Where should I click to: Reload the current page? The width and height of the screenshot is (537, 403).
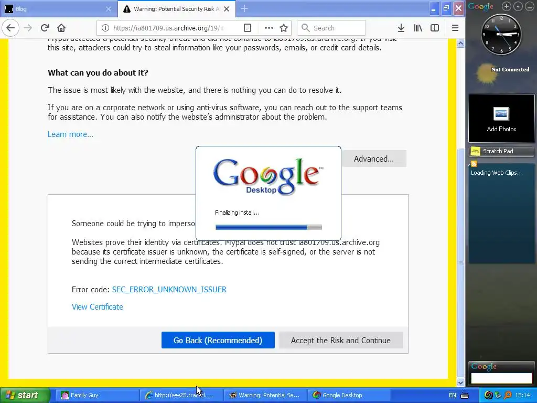pos(45,28)
